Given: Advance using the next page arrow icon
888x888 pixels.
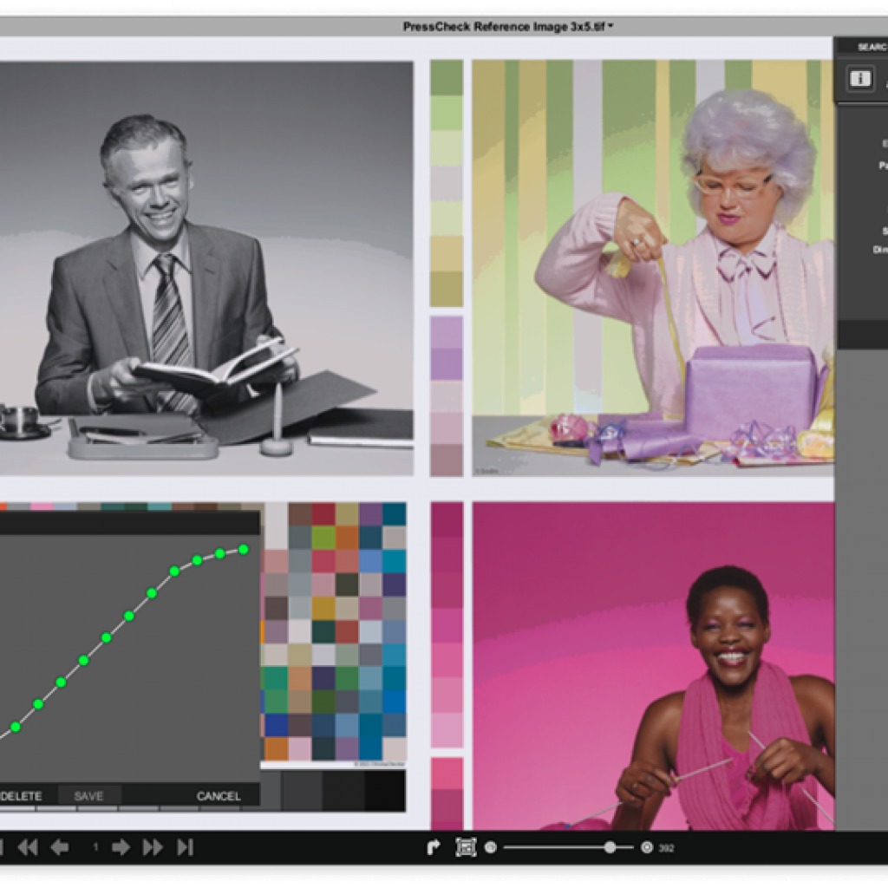Looking at the screenshot, I should tap(121, 847).
